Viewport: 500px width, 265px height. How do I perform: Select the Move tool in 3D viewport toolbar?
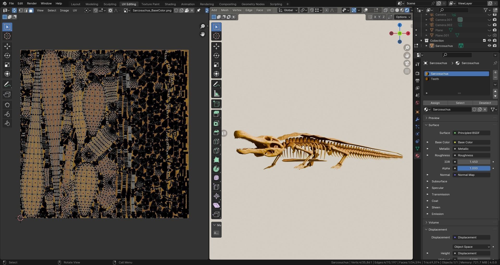click(216, 46)
